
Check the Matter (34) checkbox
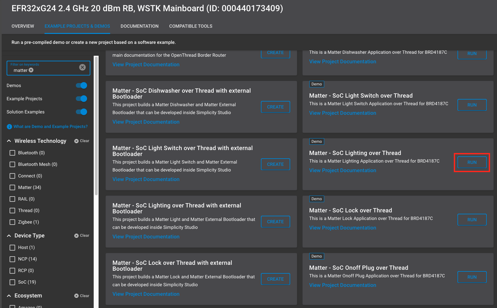(x=13, y=187)
